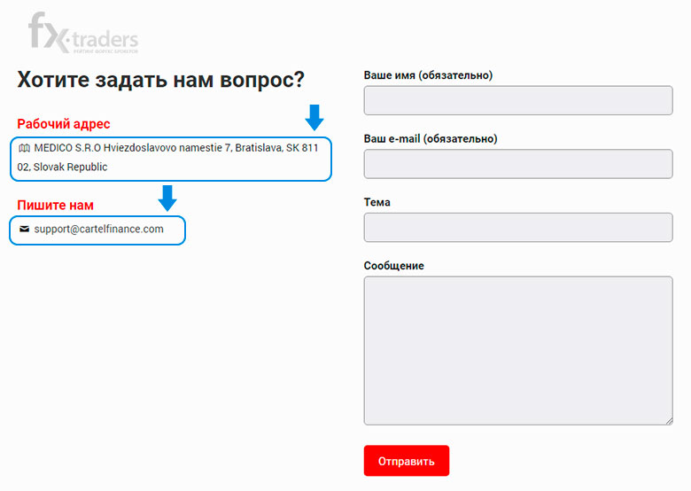Grab the message textarea resize handle

point(669,421)
